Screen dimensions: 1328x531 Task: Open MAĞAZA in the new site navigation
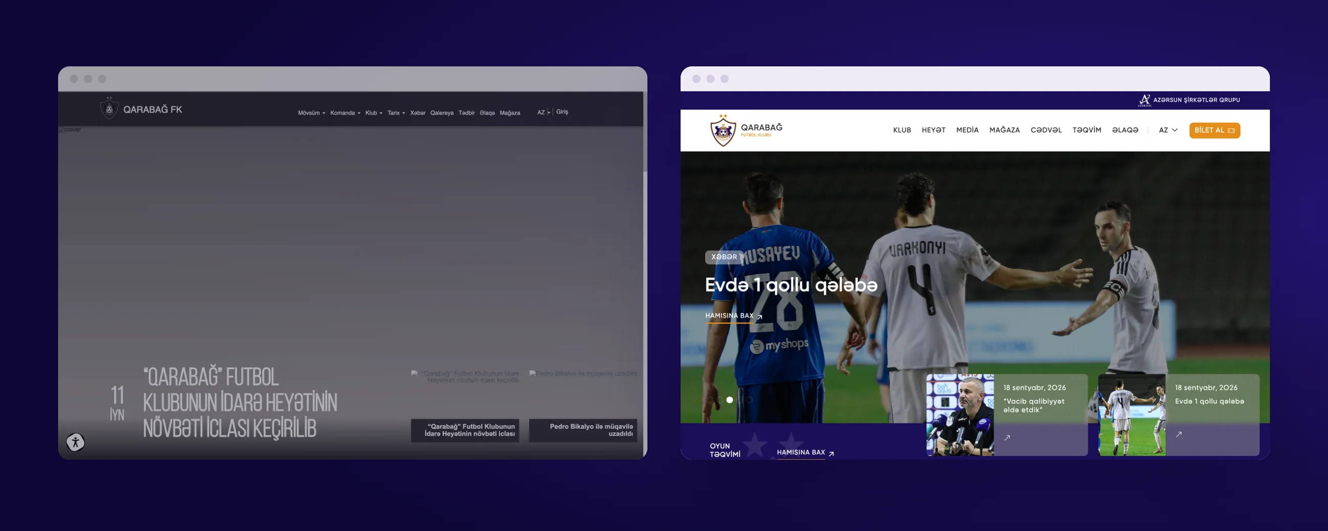coord(1004,130)
